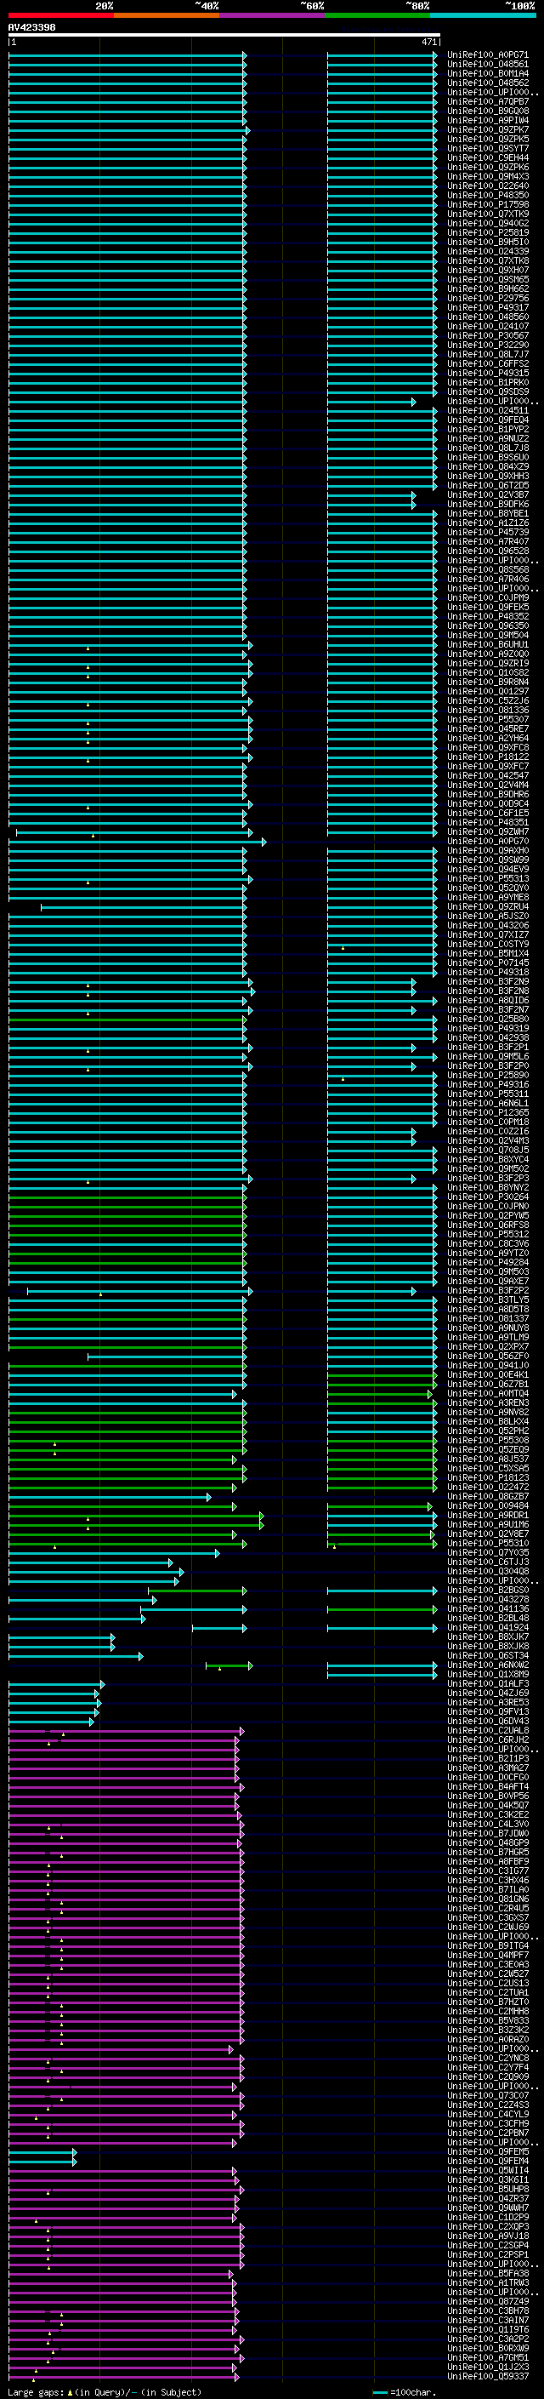The width and height of the screenshot is (544, 2399).
Task: Select hit label UniRef100_Q9ZPK7
Action: [x=488, y=129]
